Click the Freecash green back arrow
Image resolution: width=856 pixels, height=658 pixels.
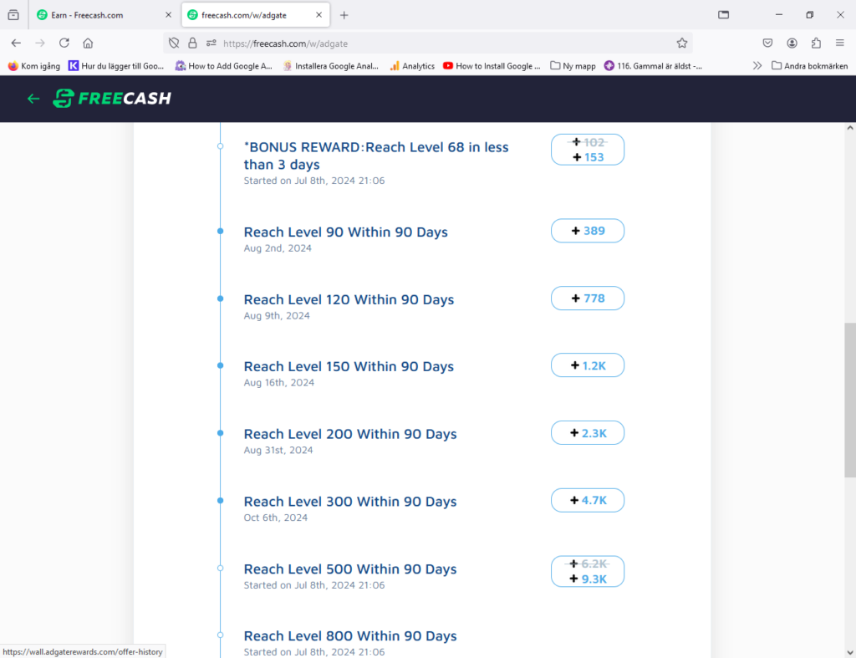click(33, 99)
